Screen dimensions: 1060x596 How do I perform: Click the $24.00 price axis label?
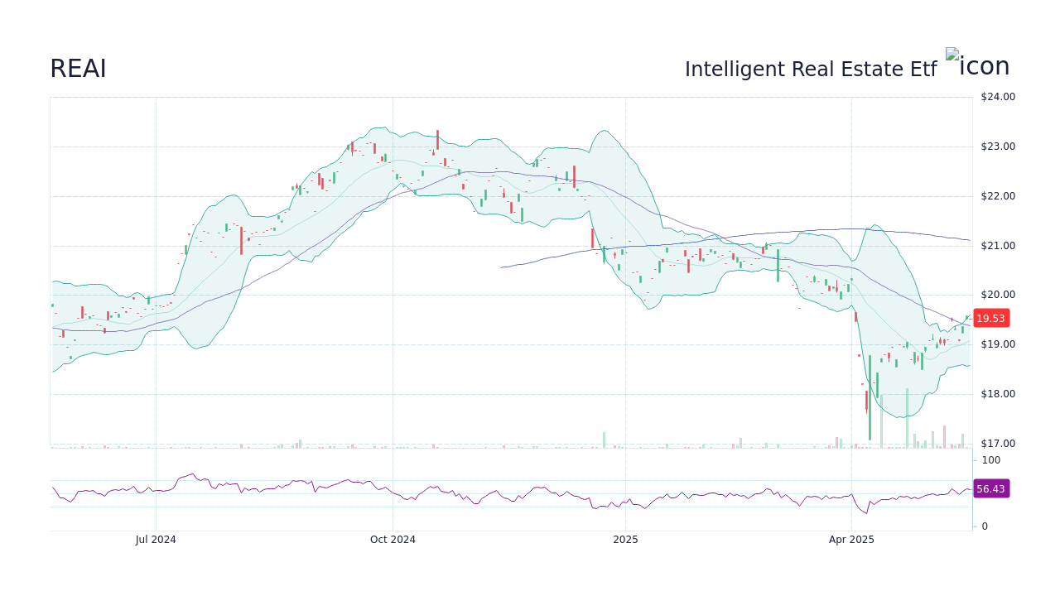(998, 97)
